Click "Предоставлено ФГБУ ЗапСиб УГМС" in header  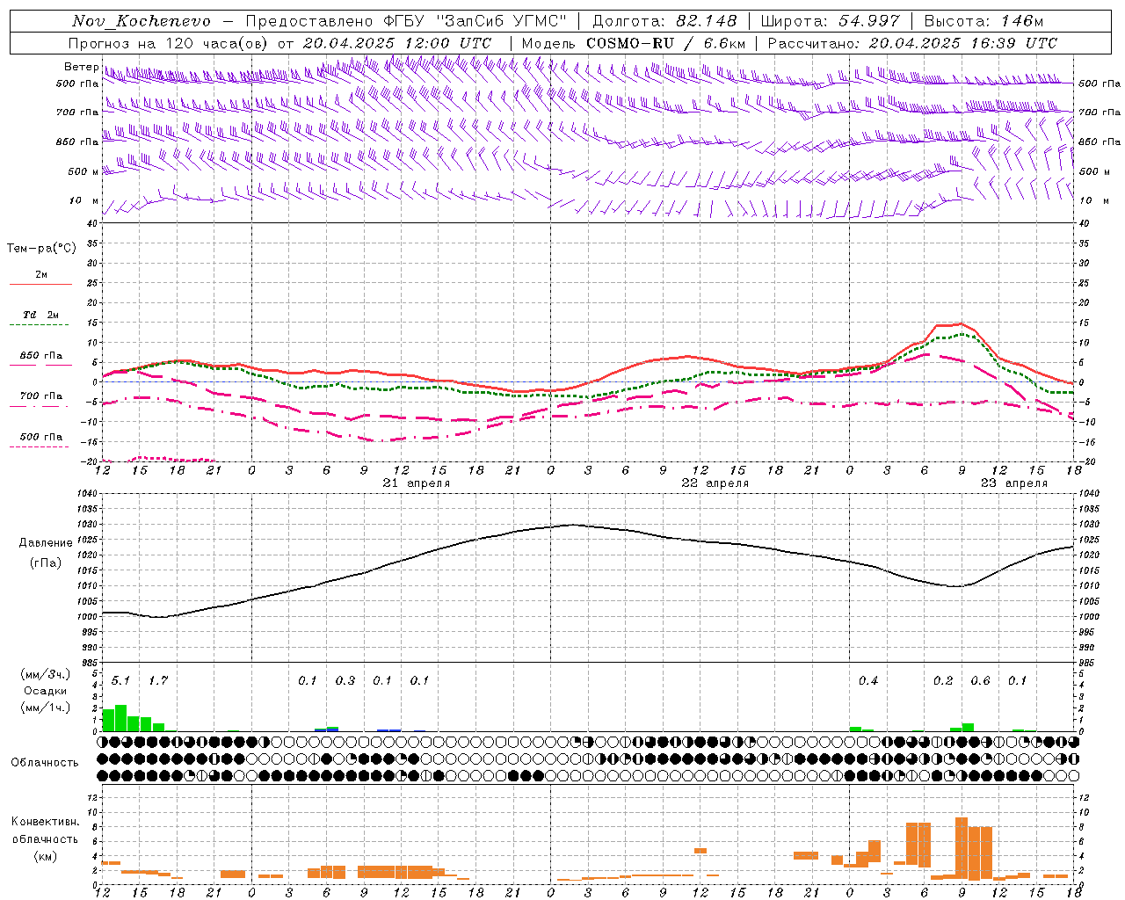coord(407,21)
